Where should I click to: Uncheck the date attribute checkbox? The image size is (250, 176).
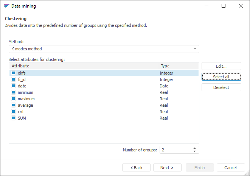(13, 86)
